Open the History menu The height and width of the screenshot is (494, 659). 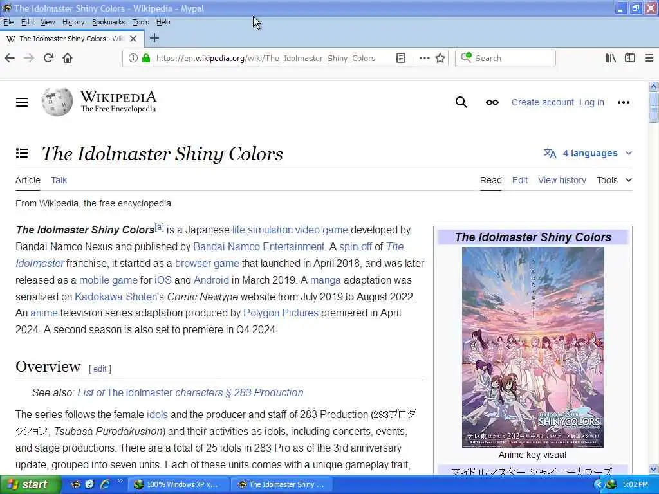[73, 22]
